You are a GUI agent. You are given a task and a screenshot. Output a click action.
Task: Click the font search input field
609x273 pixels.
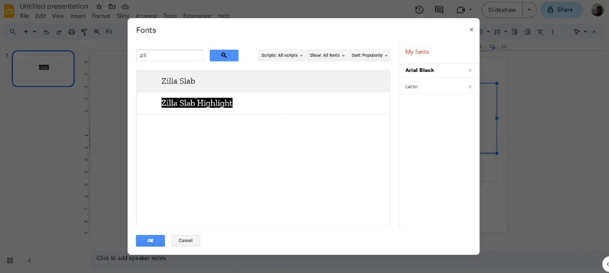170,55
